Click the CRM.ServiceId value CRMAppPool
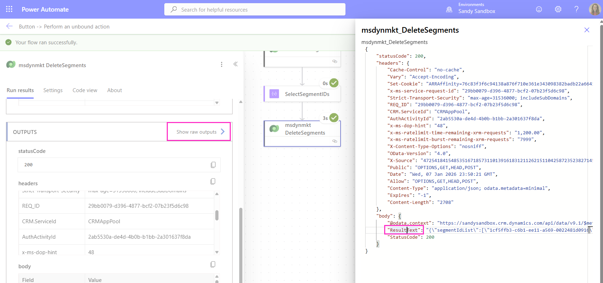Image resolution: width=603 pixels, height=283 pixels. coord(104,221)
